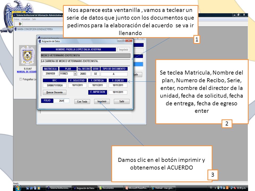Viewport: 255px width, 191px height.
Task: Expand the PLAN dropdown arrow
Action: [x=75, y=74]
